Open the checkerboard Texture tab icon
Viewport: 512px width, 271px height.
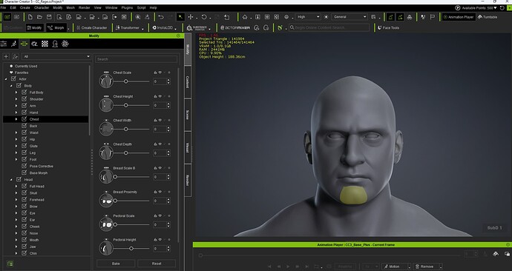[x=45, y=44]
